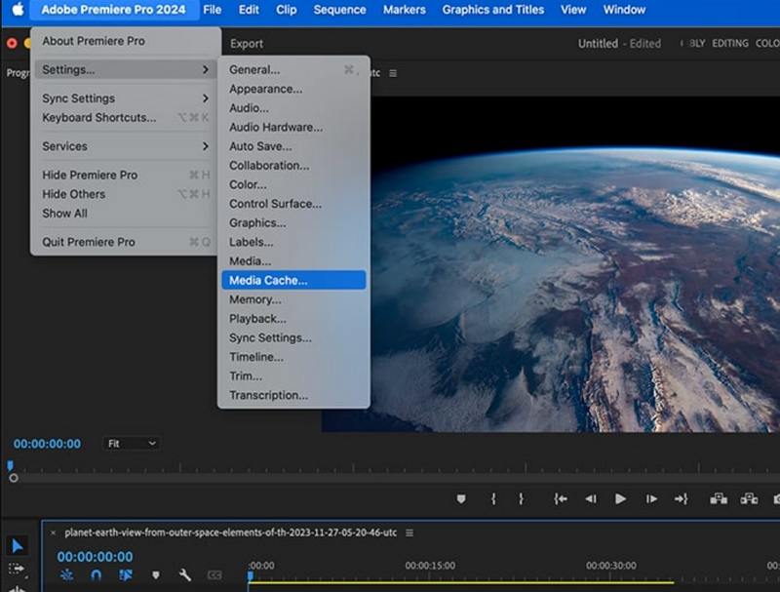
Task: Open the Fit zoom level dropdown
Action: [x=132, y=443]
